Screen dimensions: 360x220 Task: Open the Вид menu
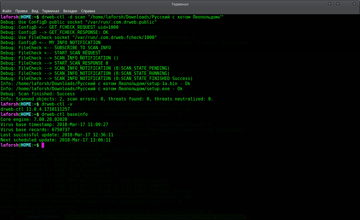click(x=35, y=11)
